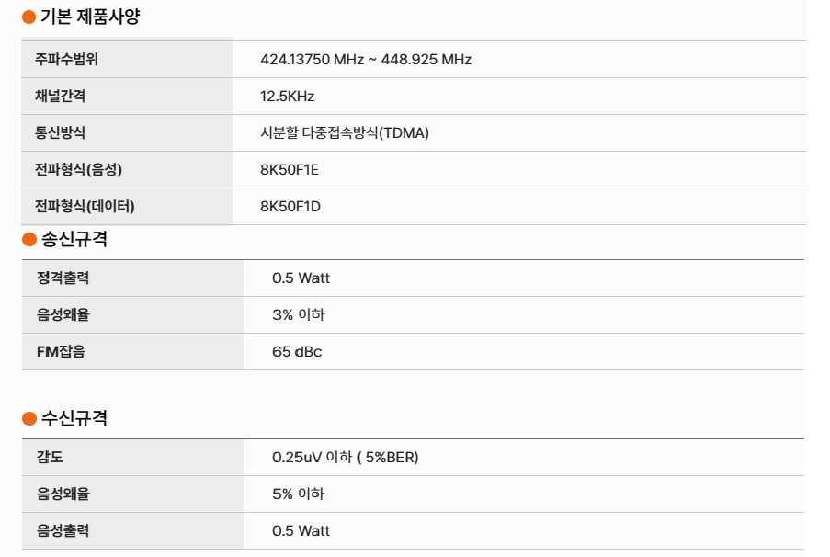
Task: Select the 기본 제품사양 heading text
Action: click(x=90, y=17)
